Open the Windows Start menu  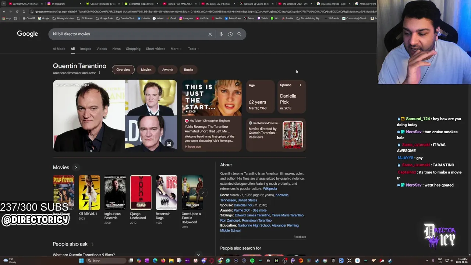click(81, 261)
